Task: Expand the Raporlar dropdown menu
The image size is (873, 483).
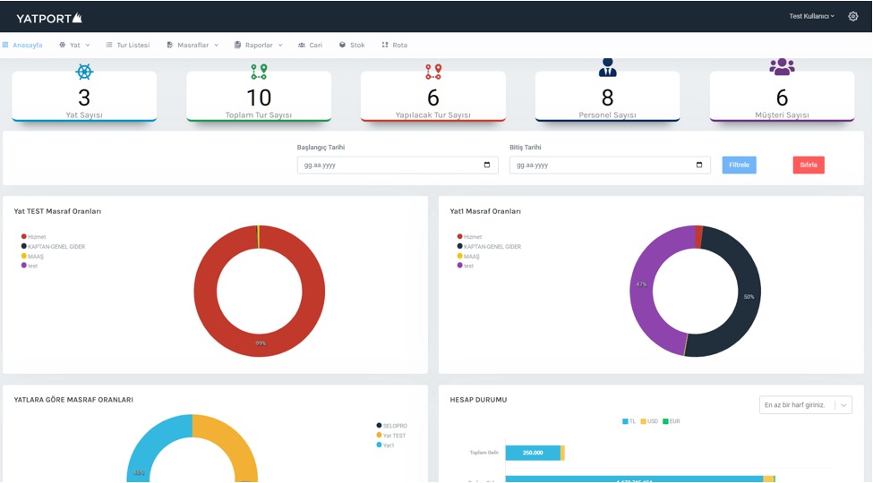Action: (258, 45)
